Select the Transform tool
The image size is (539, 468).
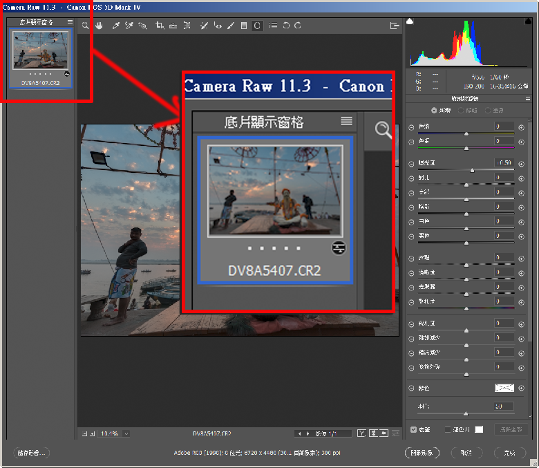pyautogui.click(x=187, y=26)
